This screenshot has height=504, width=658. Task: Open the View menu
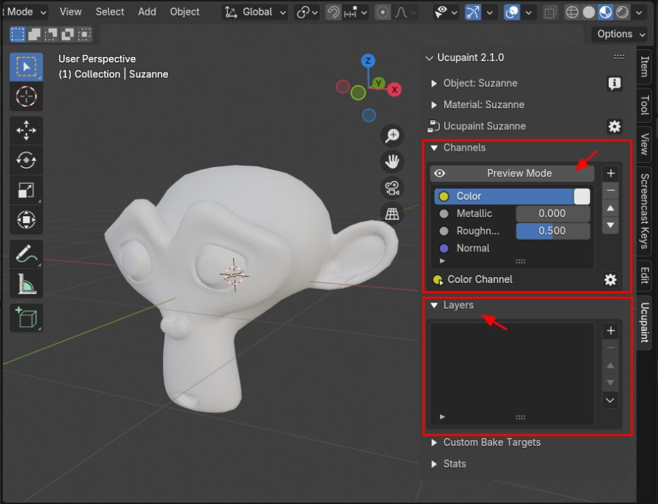click(70, 12)
